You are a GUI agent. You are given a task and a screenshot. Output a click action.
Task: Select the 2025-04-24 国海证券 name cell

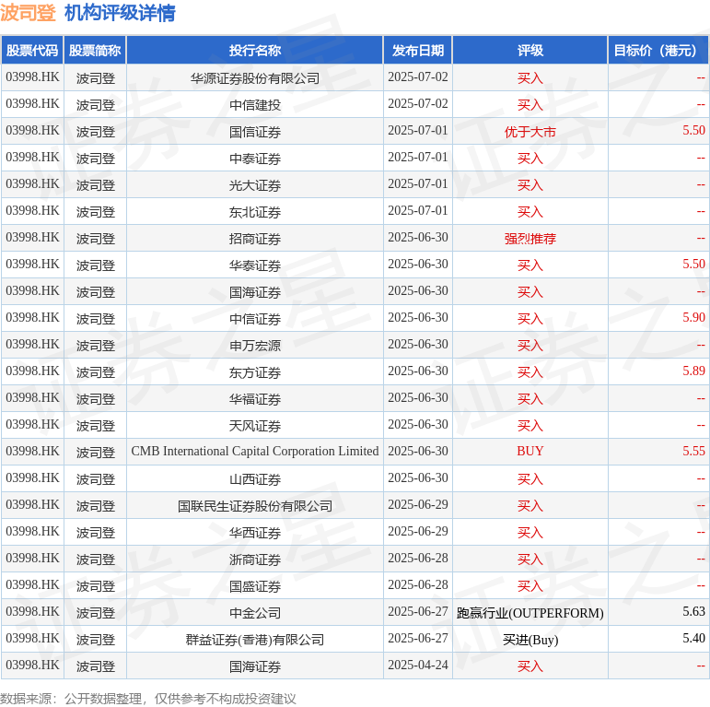point(255,666)
